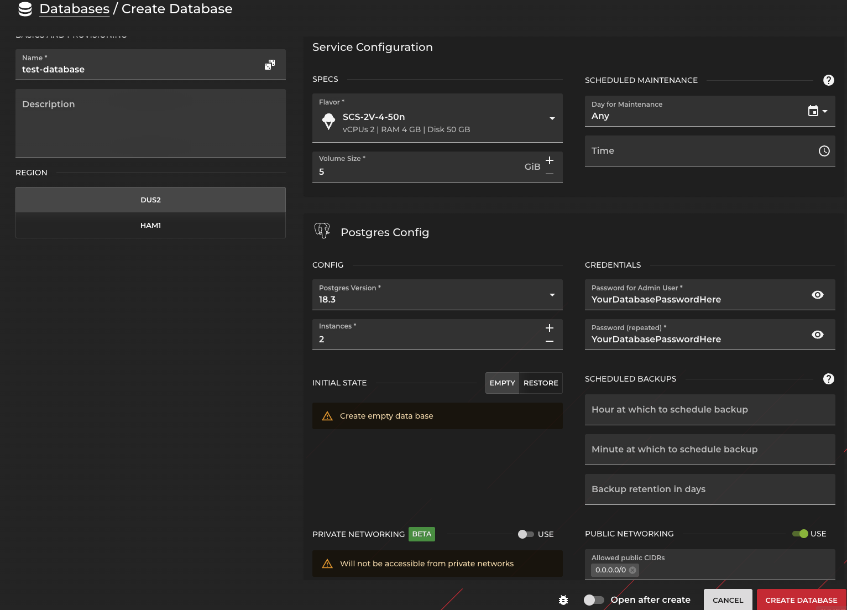The height and width of the screenshot is (610, 847).
Task: Click the Postgres elephant icon
Action: 322,231
